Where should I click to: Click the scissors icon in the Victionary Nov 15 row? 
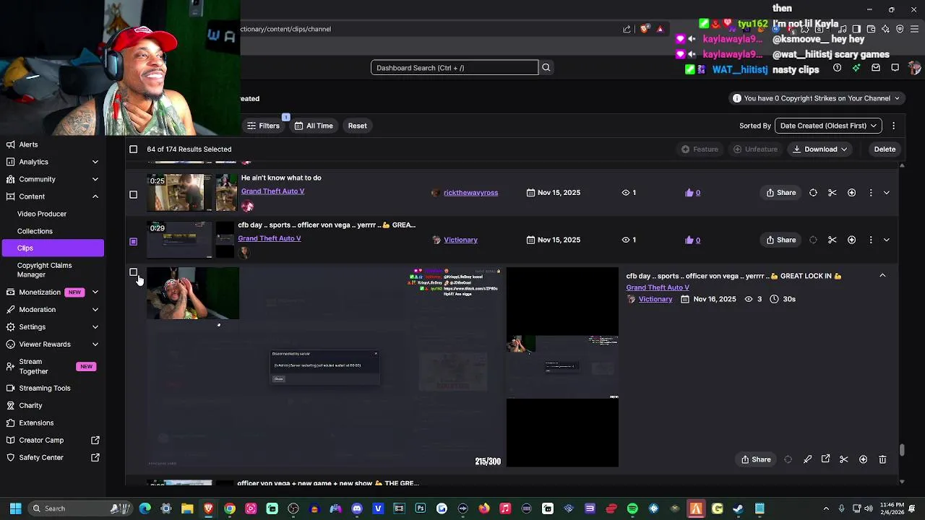click(832, 240)
